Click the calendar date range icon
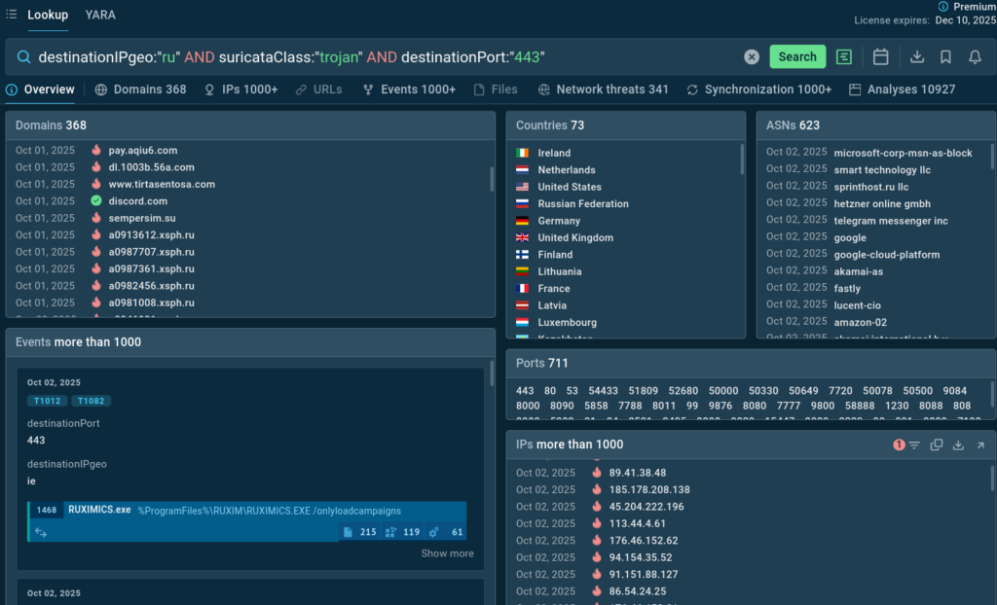Viewport: 997px width, 605px height. point(880,57)
